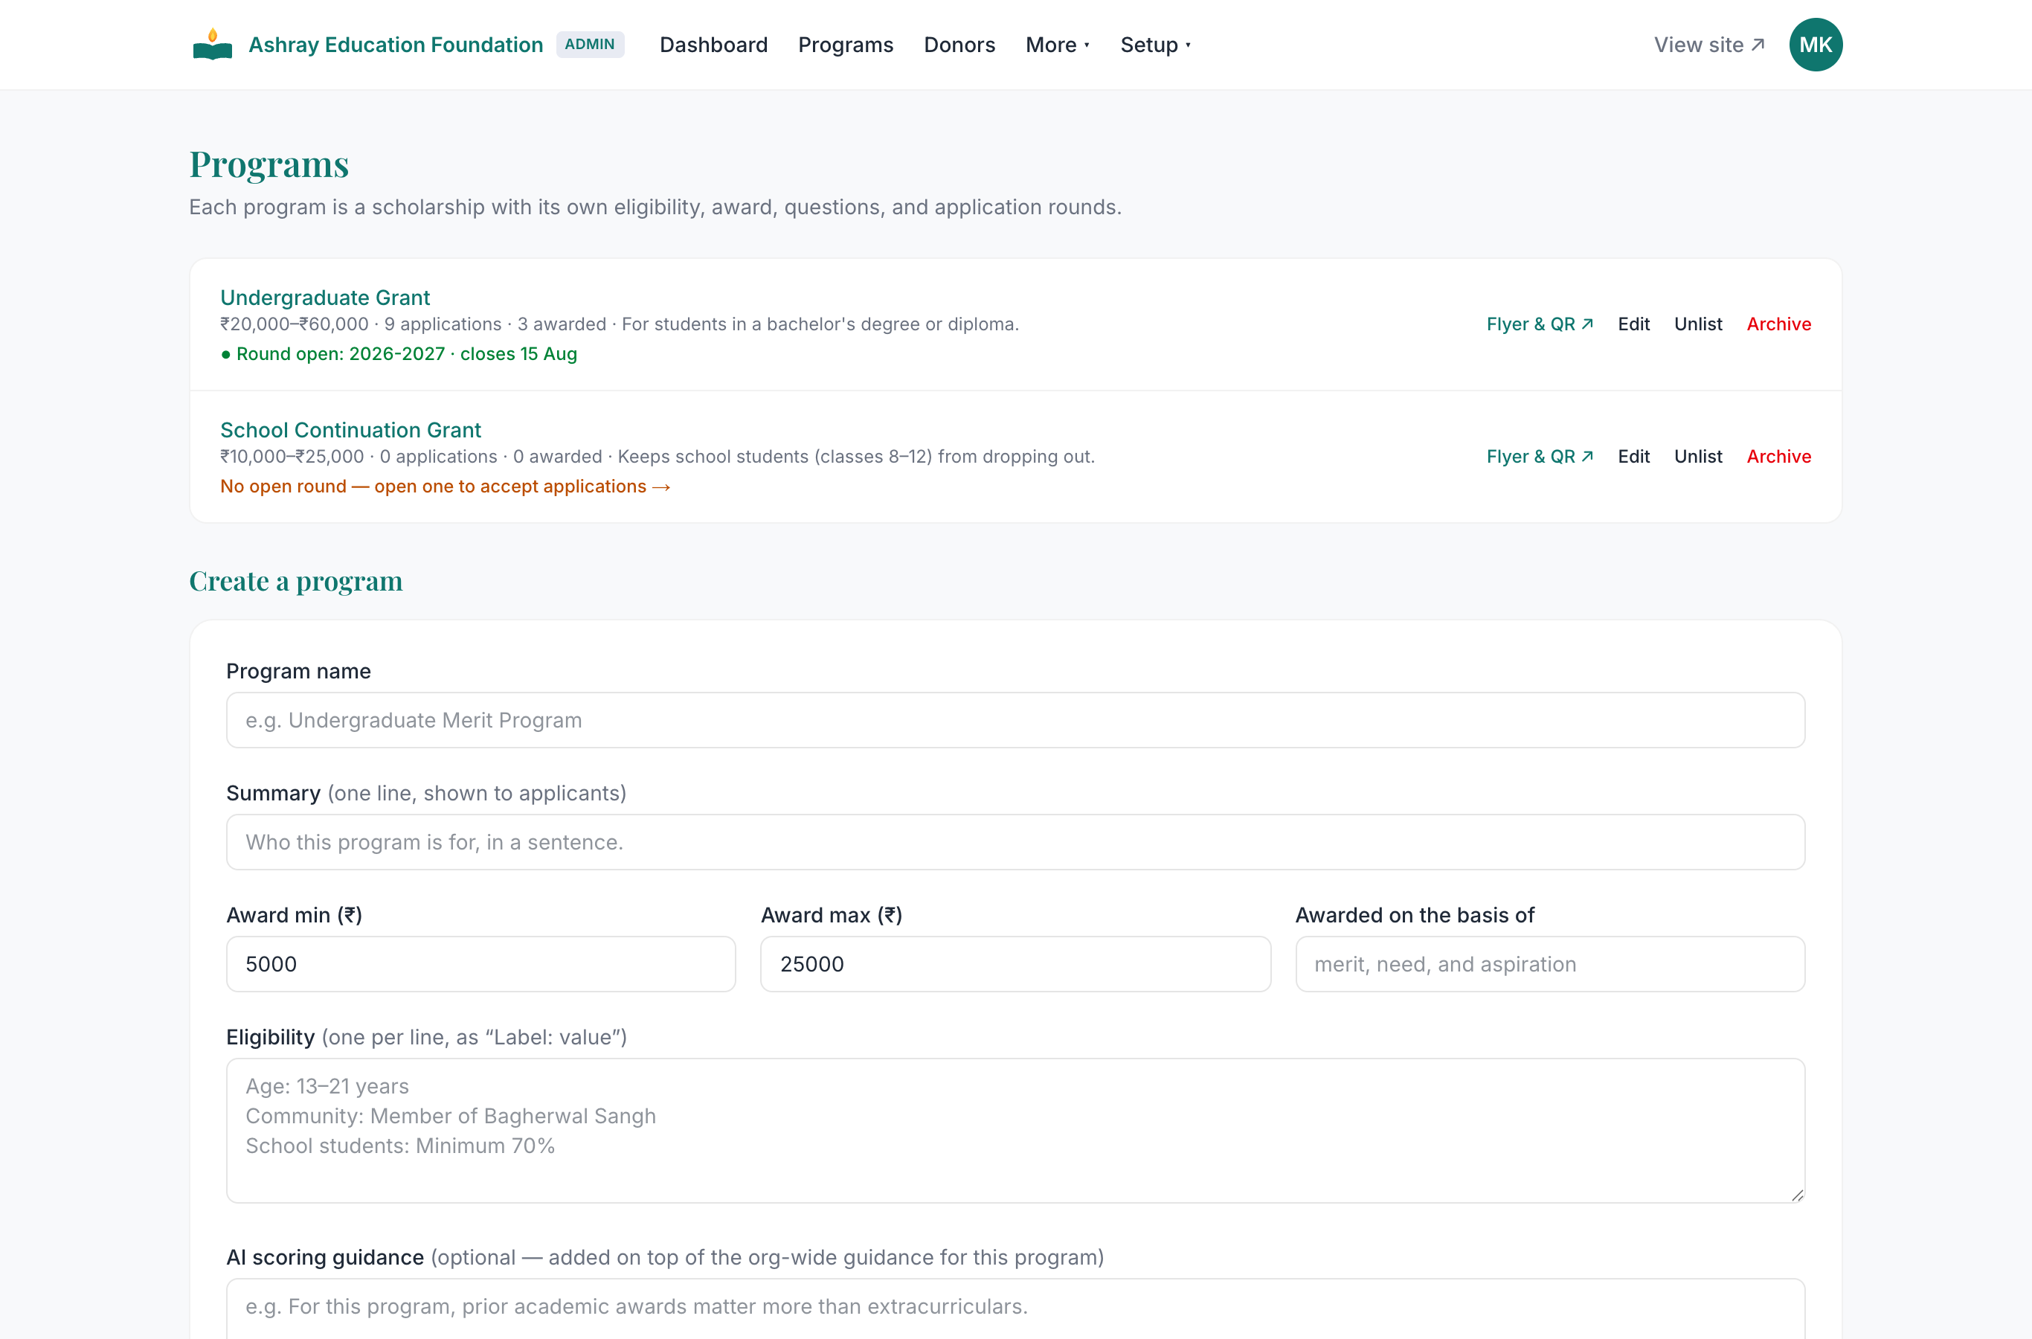2032x1339 pixels.
Task: Click the Programs page heading
Action: point(269,164)
